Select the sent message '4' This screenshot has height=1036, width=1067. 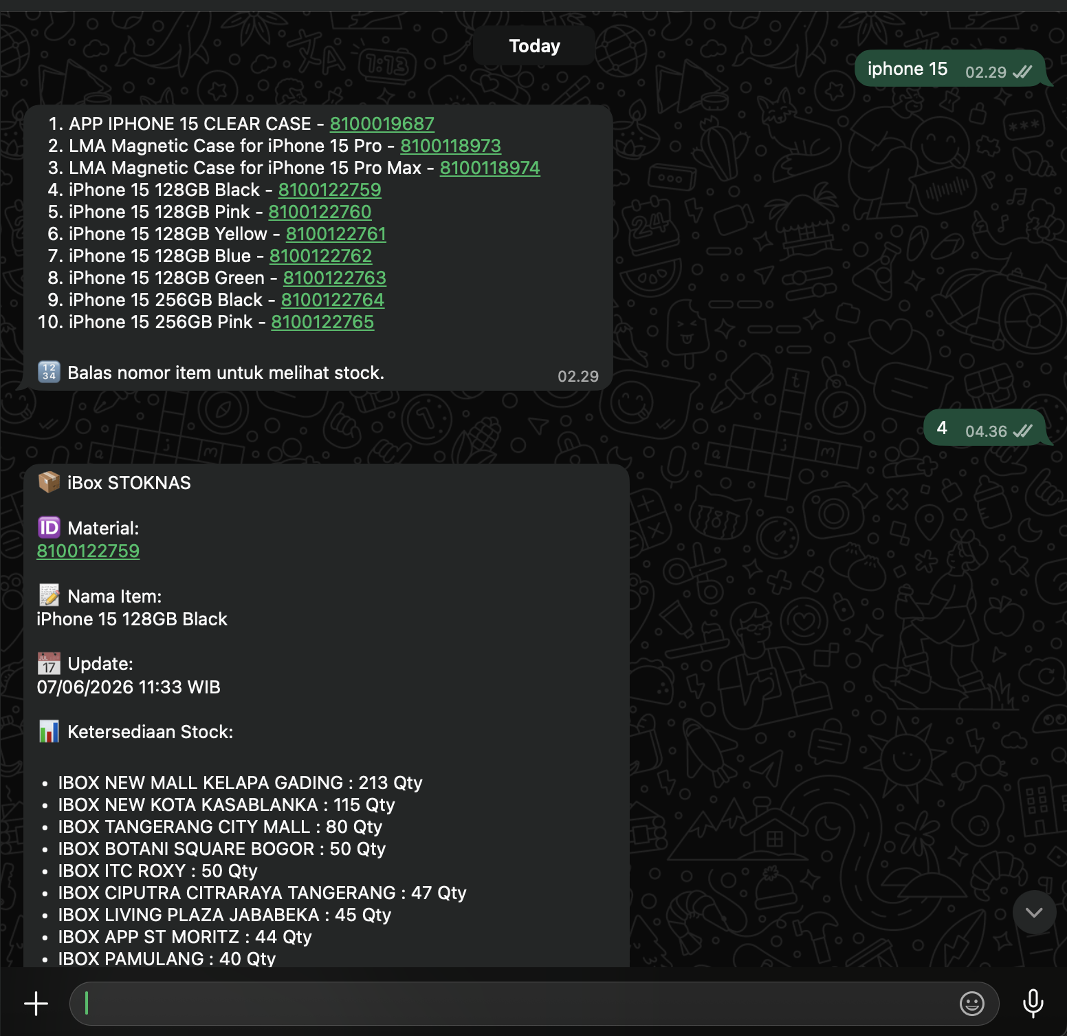pos(984,428)
